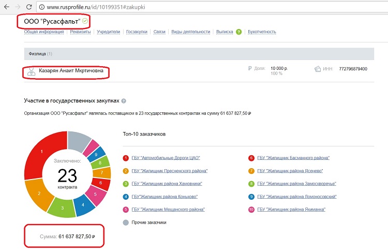Click orange legend marker number 2
388x251 pixels.
(126, 171)
